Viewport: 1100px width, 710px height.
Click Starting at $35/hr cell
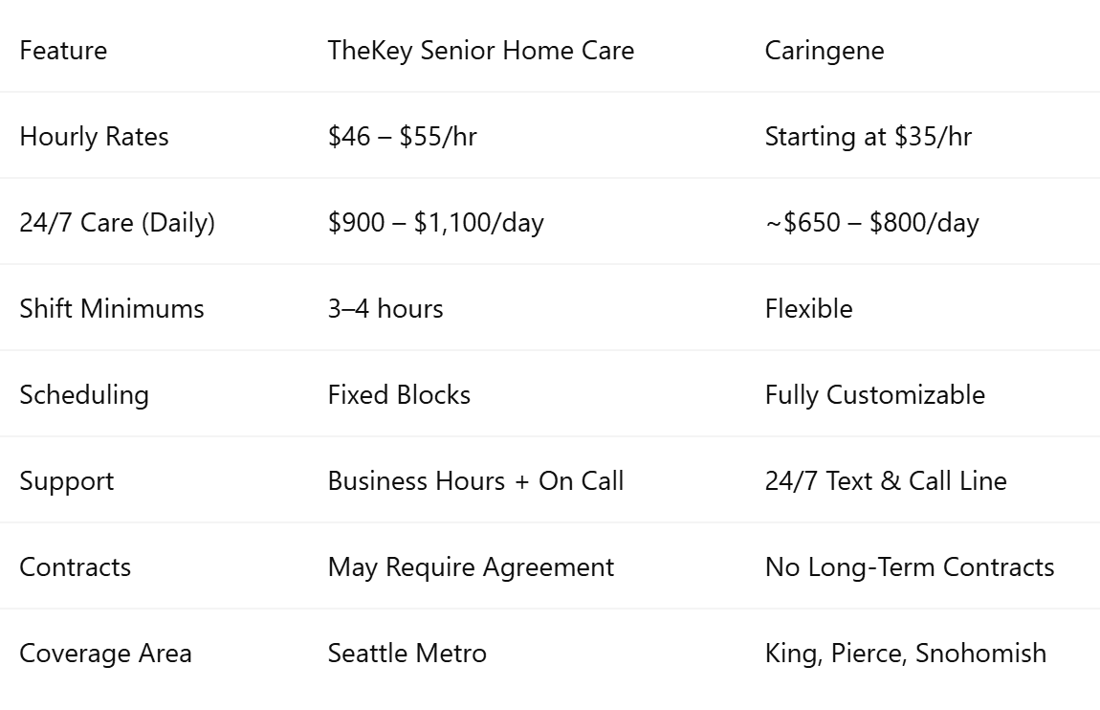tap(868, 137)
